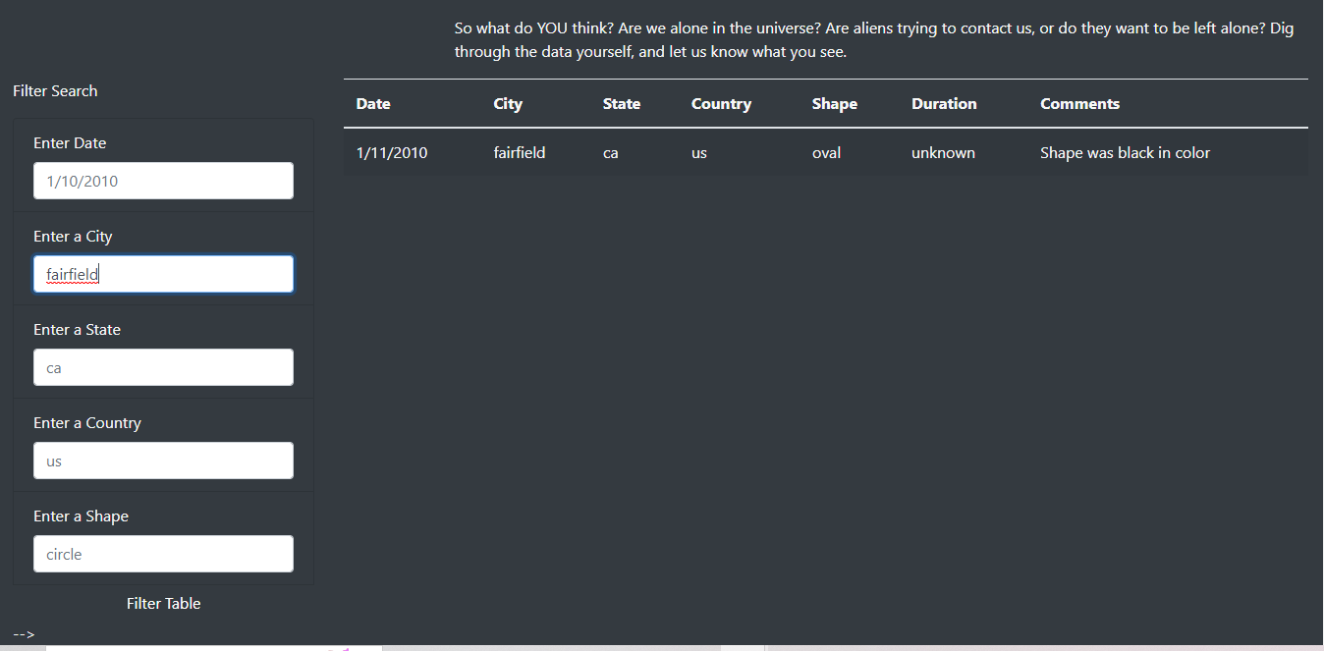Select the oval shape cell

click(x=826, y=153)
